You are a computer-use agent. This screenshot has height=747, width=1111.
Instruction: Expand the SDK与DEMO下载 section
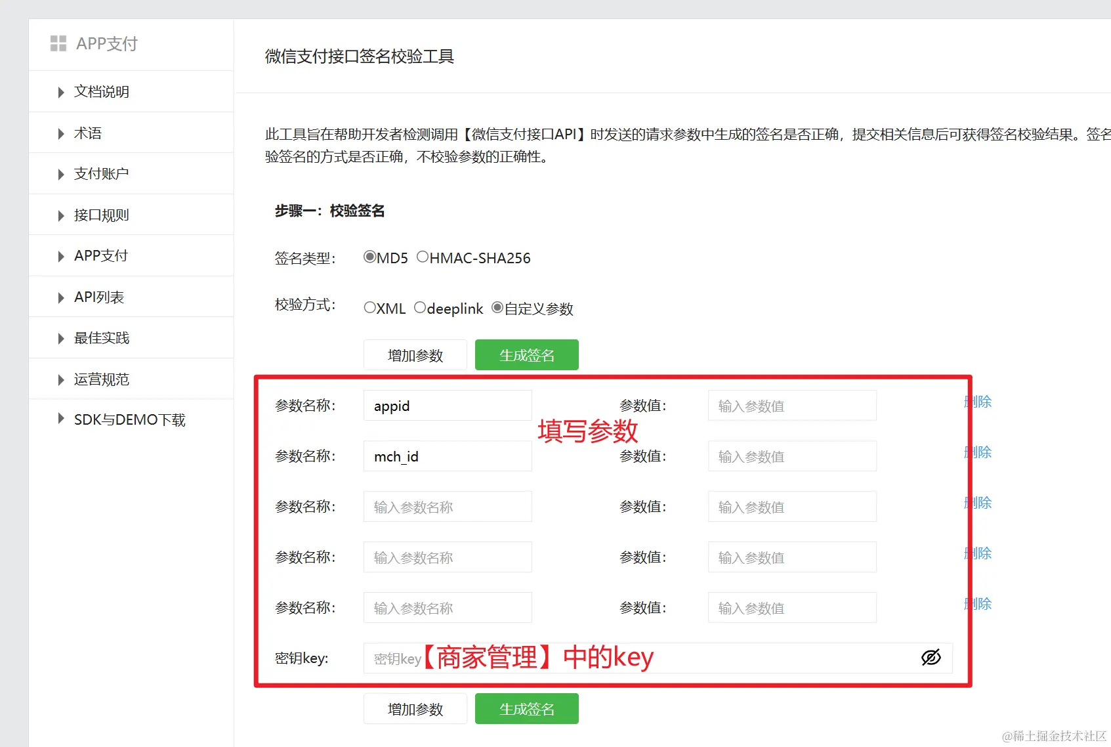129,419
